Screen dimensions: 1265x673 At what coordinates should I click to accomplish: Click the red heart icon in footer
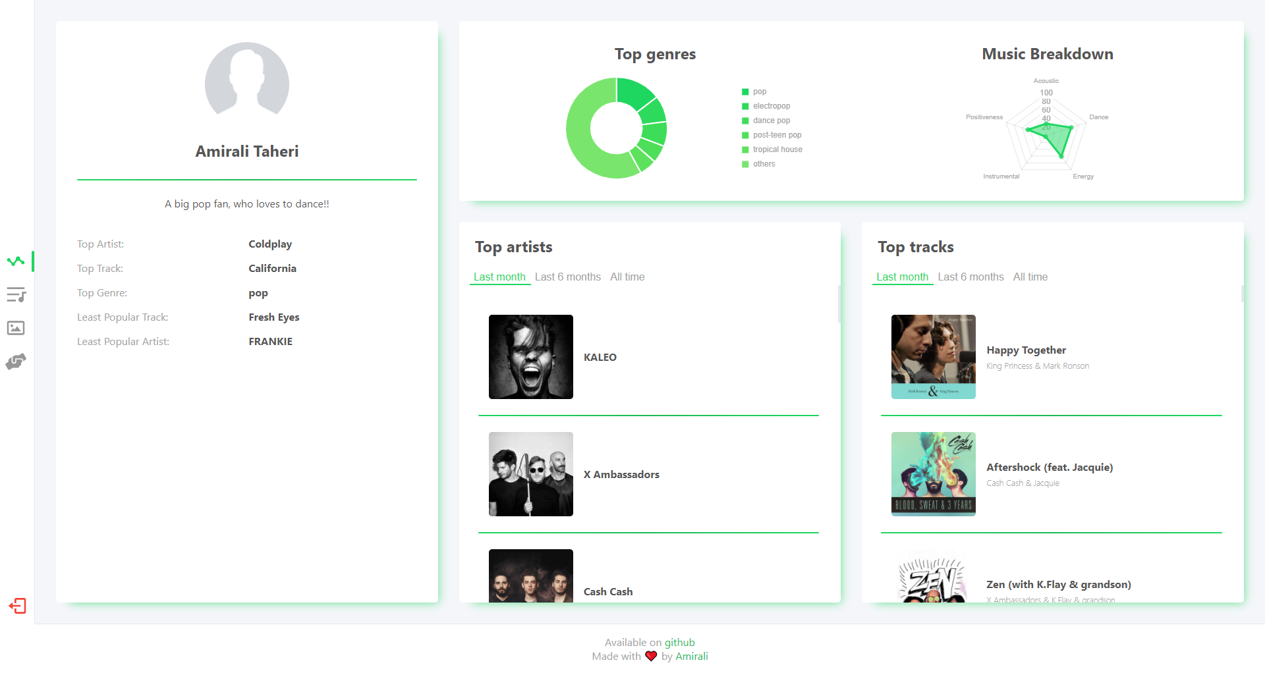pos(651,656)
